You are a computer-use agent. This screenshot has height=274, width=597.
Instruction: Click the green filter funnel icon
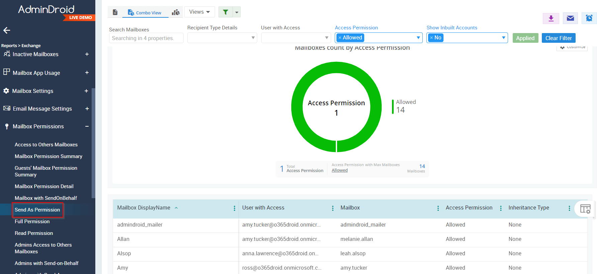coord(226,12)
